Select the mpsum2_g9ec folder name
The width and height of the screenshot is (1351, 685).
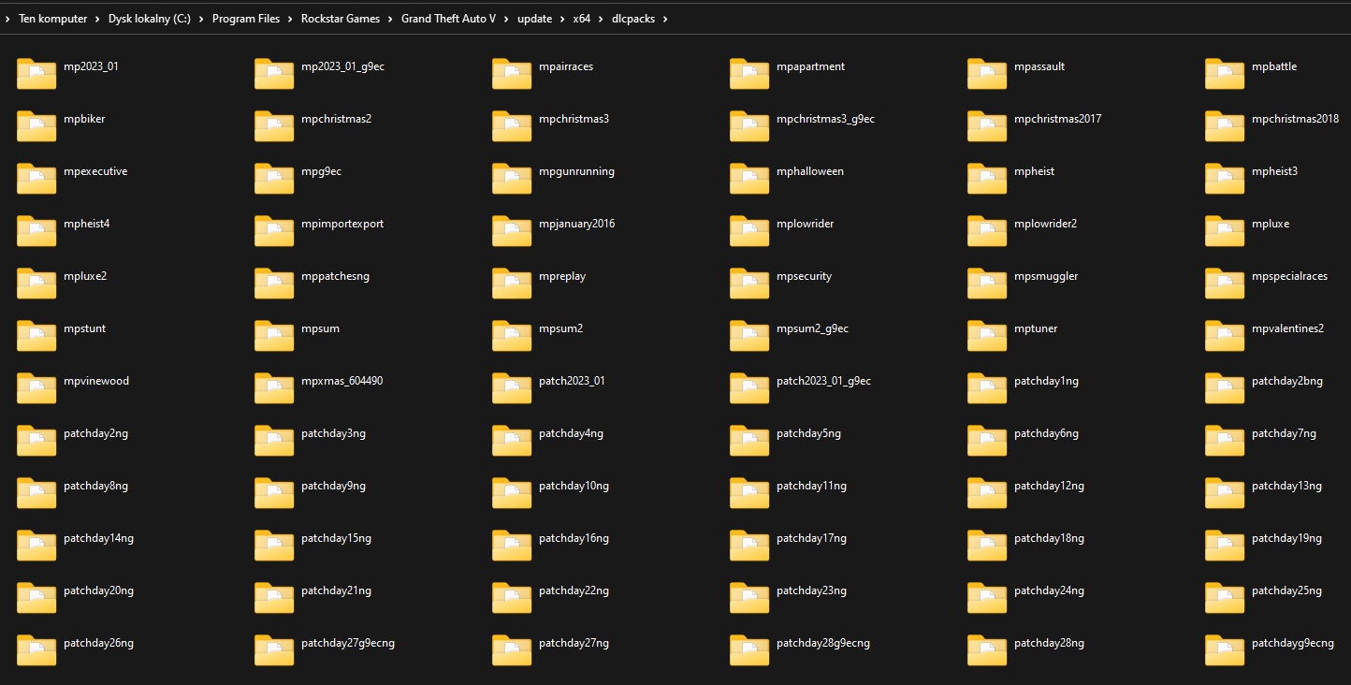click(x=812, y=328)
